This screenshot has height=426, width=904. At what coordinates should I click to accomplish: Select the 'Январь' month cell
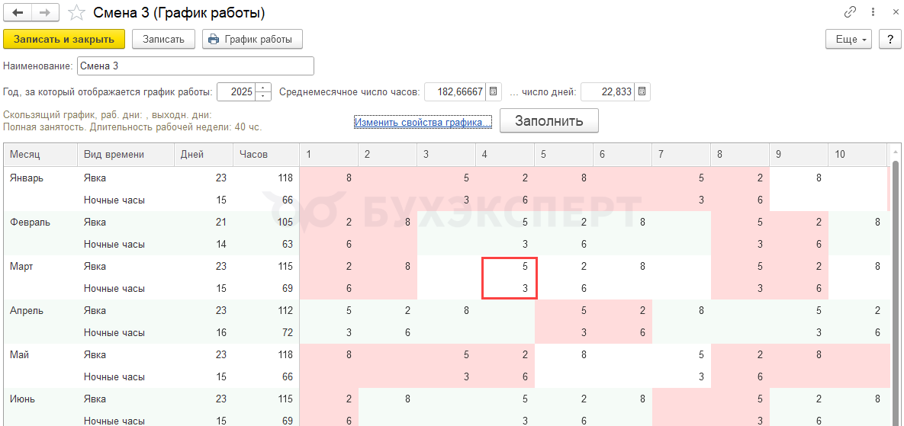[x=41, y=178]
